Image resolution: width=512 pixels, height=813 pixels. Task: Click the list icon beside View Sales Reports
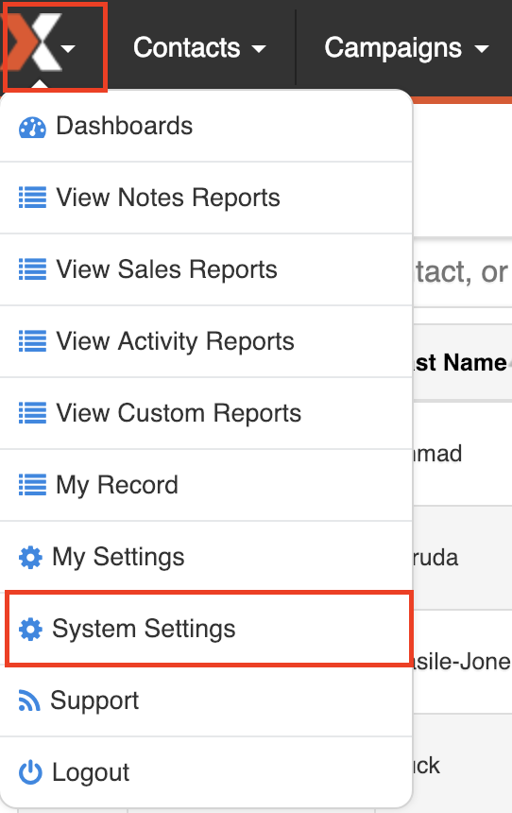coord(32,269)
